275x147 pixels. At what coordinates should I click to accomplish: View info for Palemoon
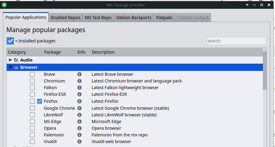(x=79, y=135)
